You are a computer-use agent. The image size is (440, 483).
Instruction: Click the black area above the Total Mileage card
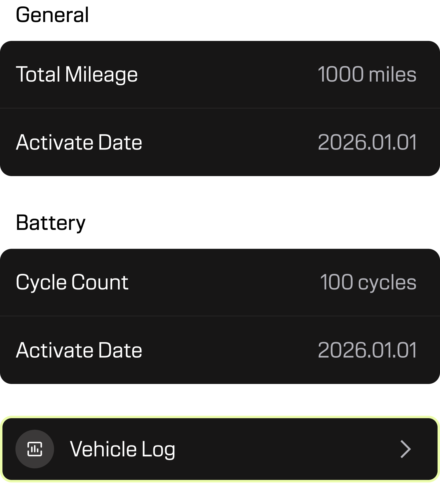click(x=220, y=20)
